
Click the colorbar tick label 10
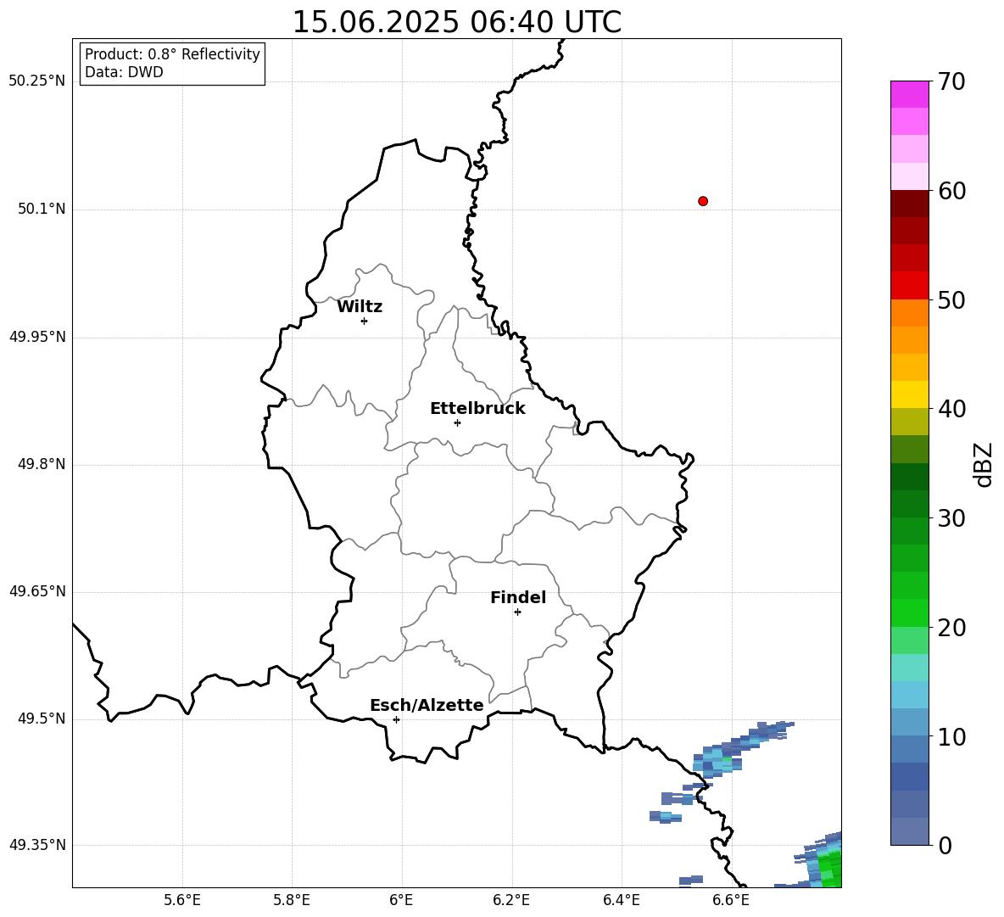click(951, 737)
